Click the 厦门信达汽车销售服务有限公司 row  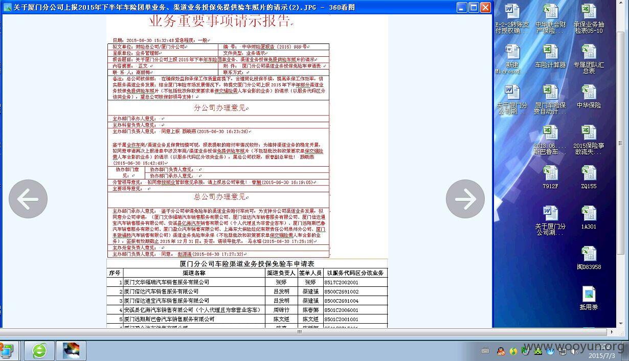point(247,291)
